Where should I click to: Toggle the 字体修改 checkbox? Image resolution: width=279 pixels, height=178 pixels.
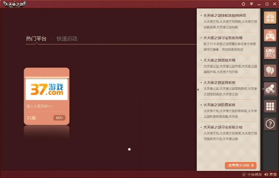click(244, 174)
